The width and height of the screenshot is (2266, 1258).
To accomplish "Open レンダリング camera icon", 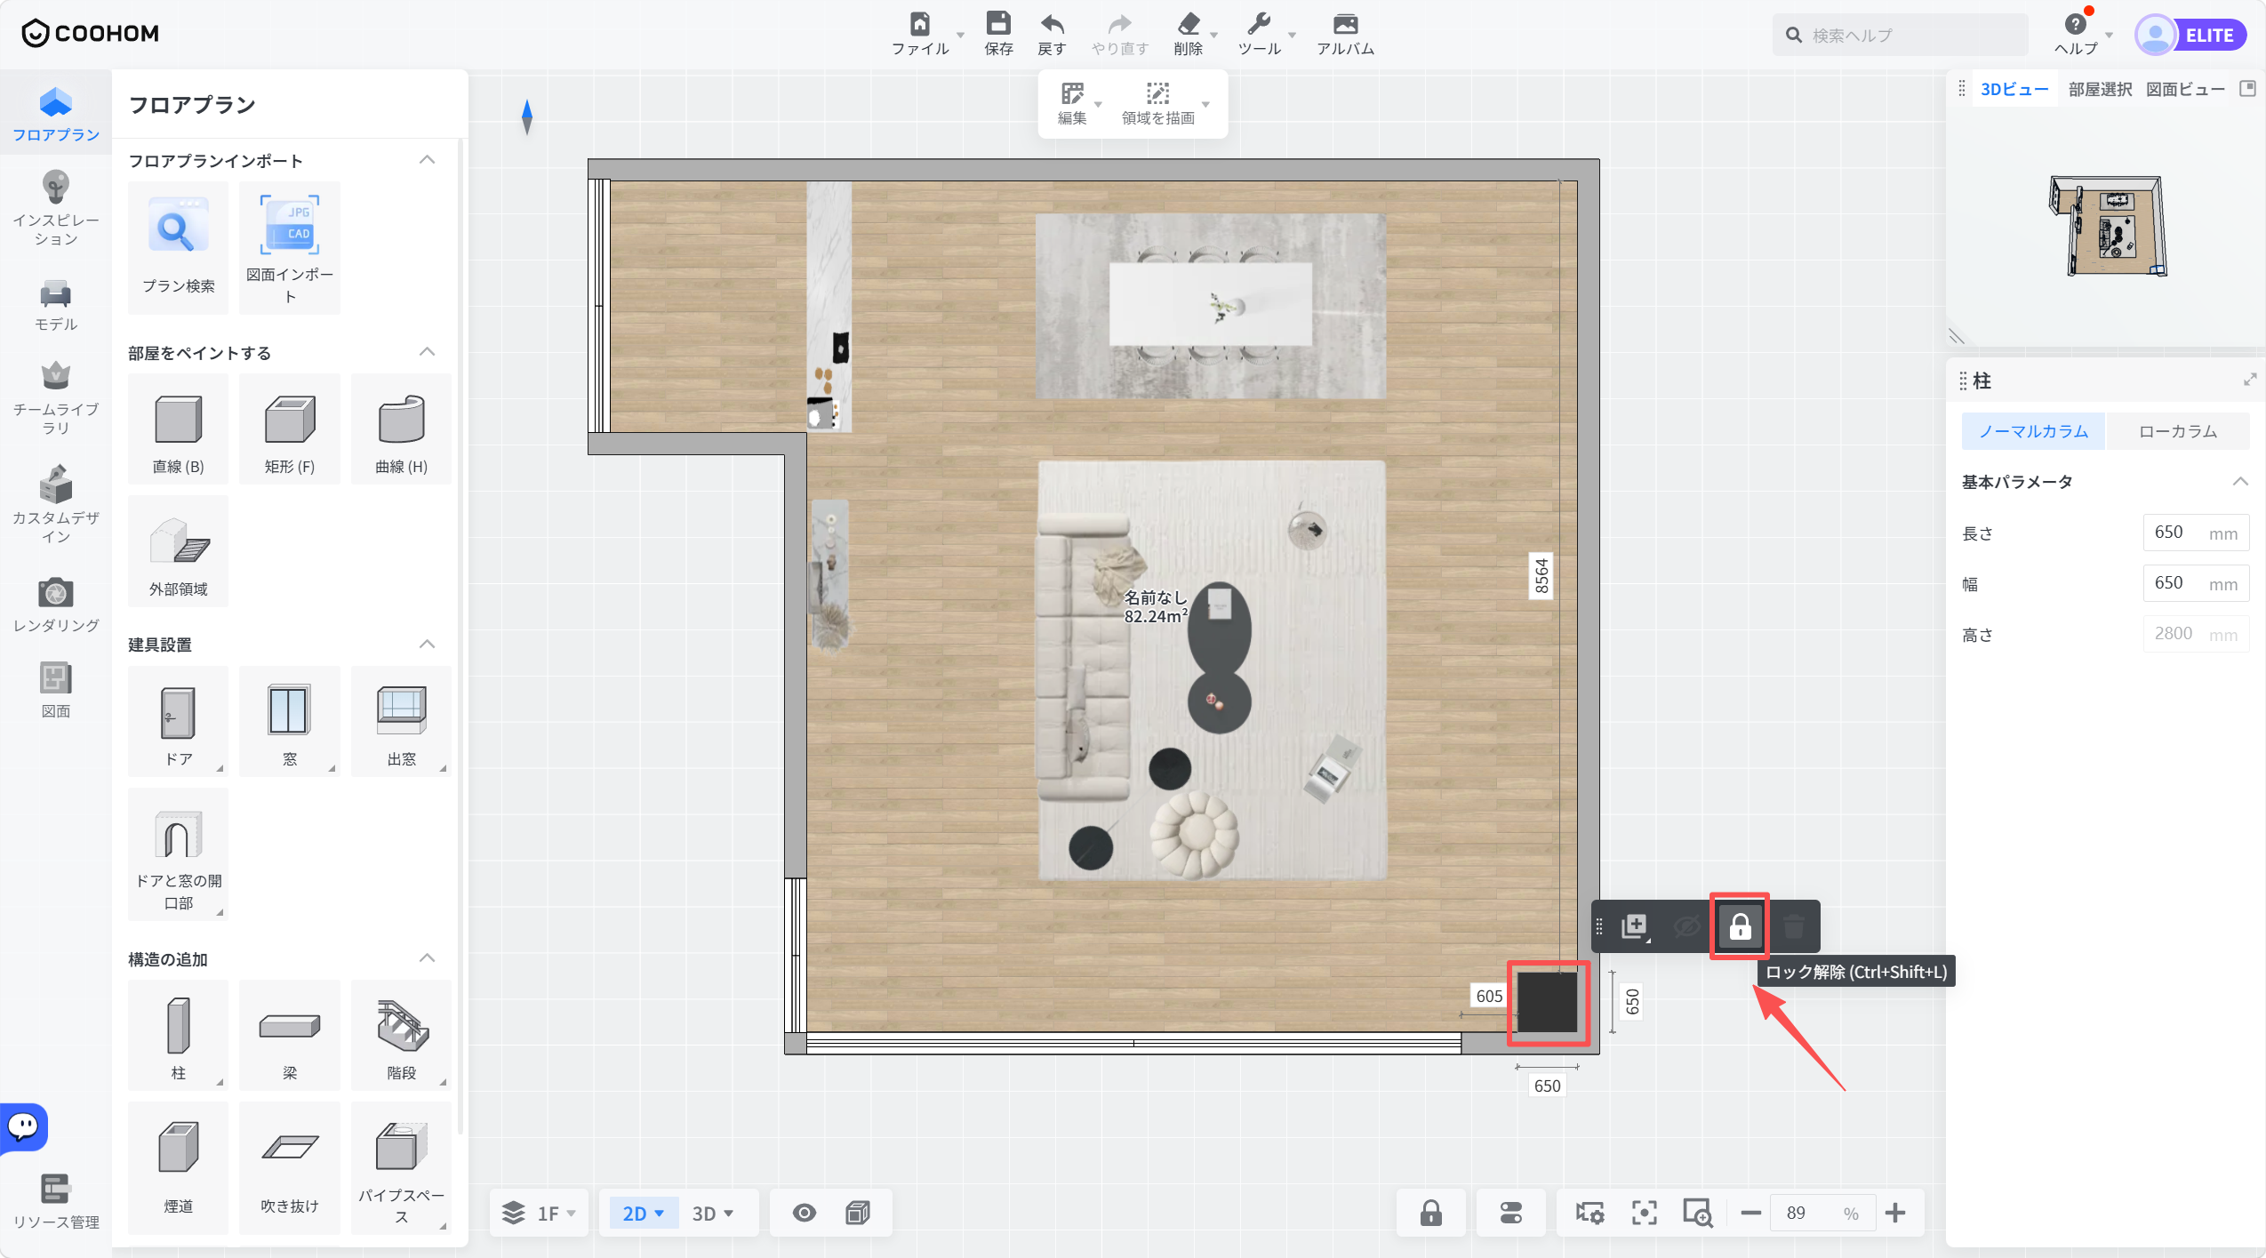I will click(x=55, y=593).
